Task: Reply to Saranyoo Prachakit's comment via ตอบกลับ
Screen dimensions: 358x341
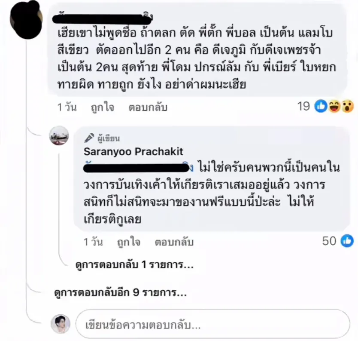Action: (174, 242)
